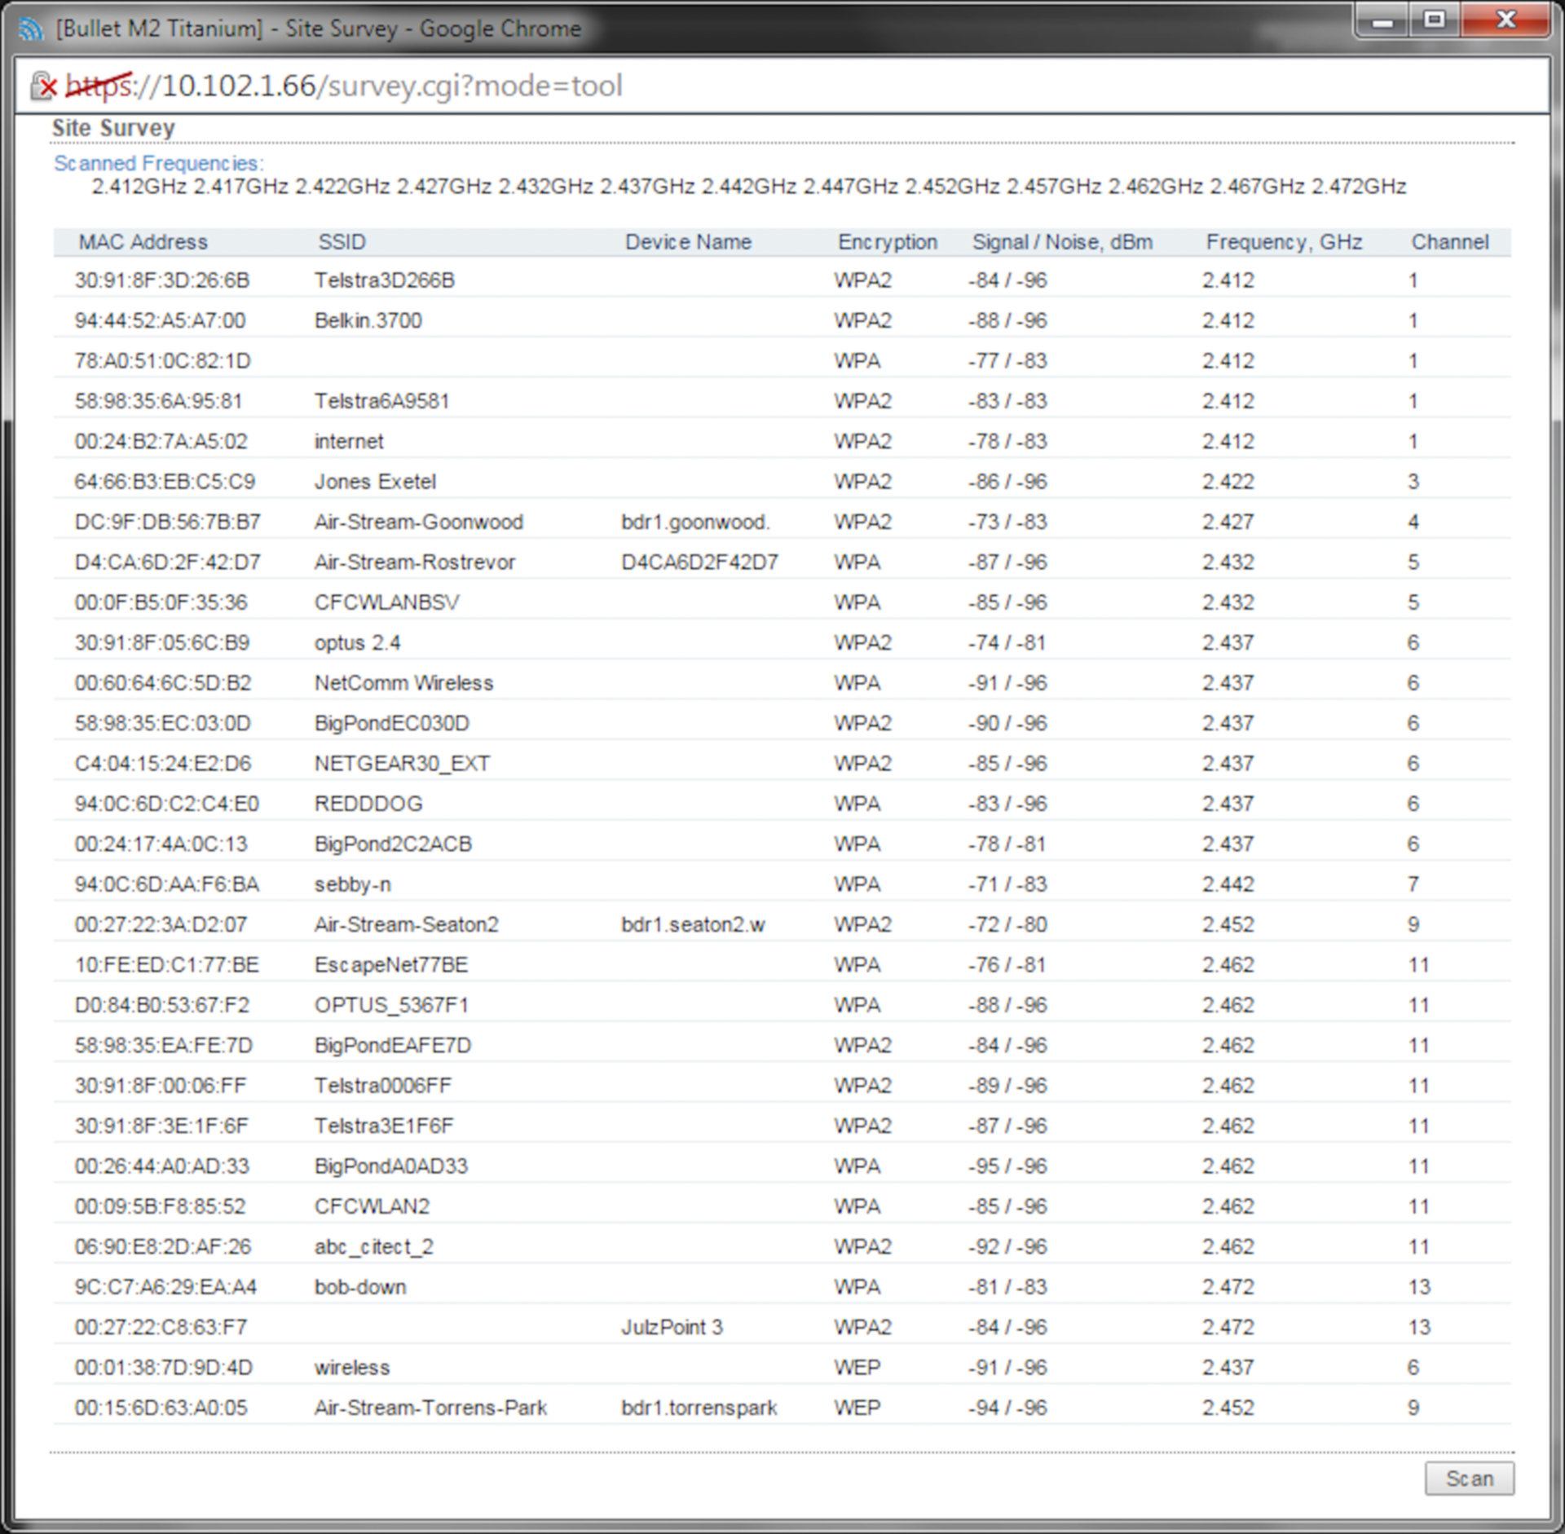Maximize the Site Survey window

pos(1435,20)
